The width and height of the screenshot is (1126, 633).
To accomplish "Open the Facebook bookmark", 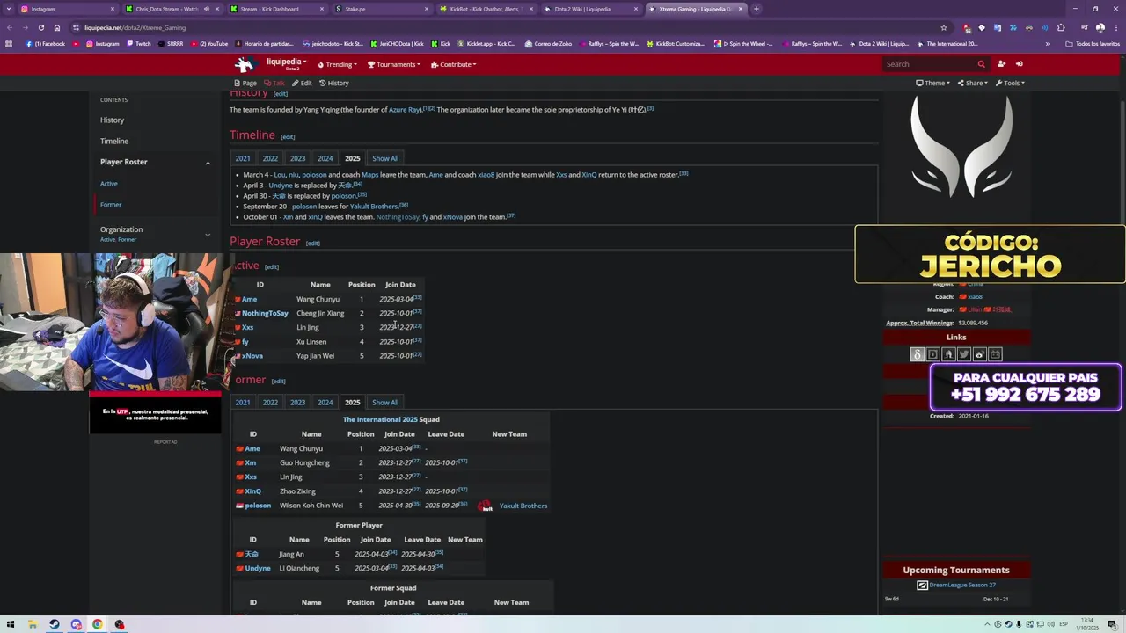I will point(46,44).
